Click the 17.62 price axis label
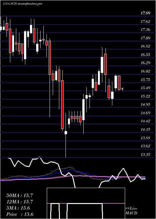The image size is (156, 219). [145, 21]
